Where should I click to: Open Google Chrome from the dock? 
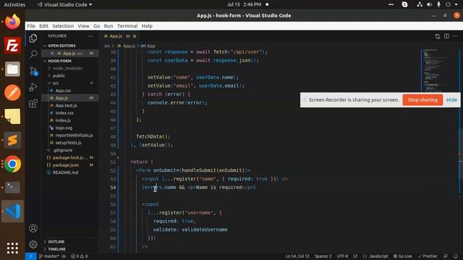pos(12,164)
